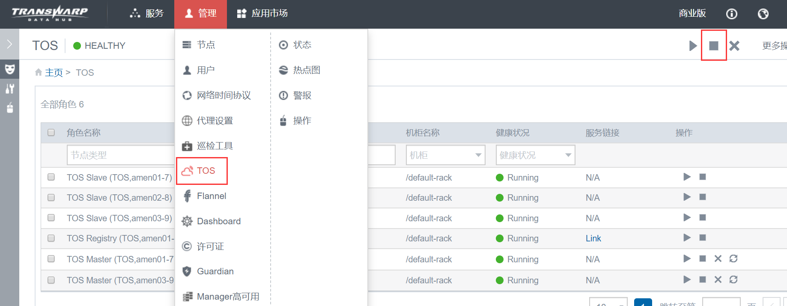
Task: Select 操作 in the dropdown panel
Action: (x=295, y=121)
